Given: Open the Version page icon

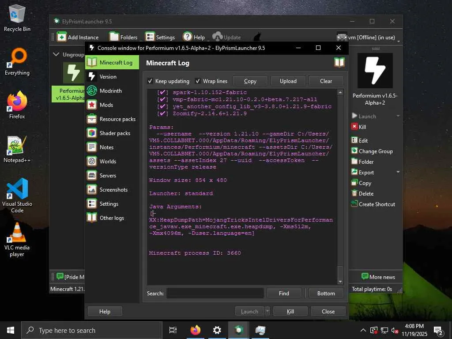Looking at the screenshot, I should click(92, 76).
